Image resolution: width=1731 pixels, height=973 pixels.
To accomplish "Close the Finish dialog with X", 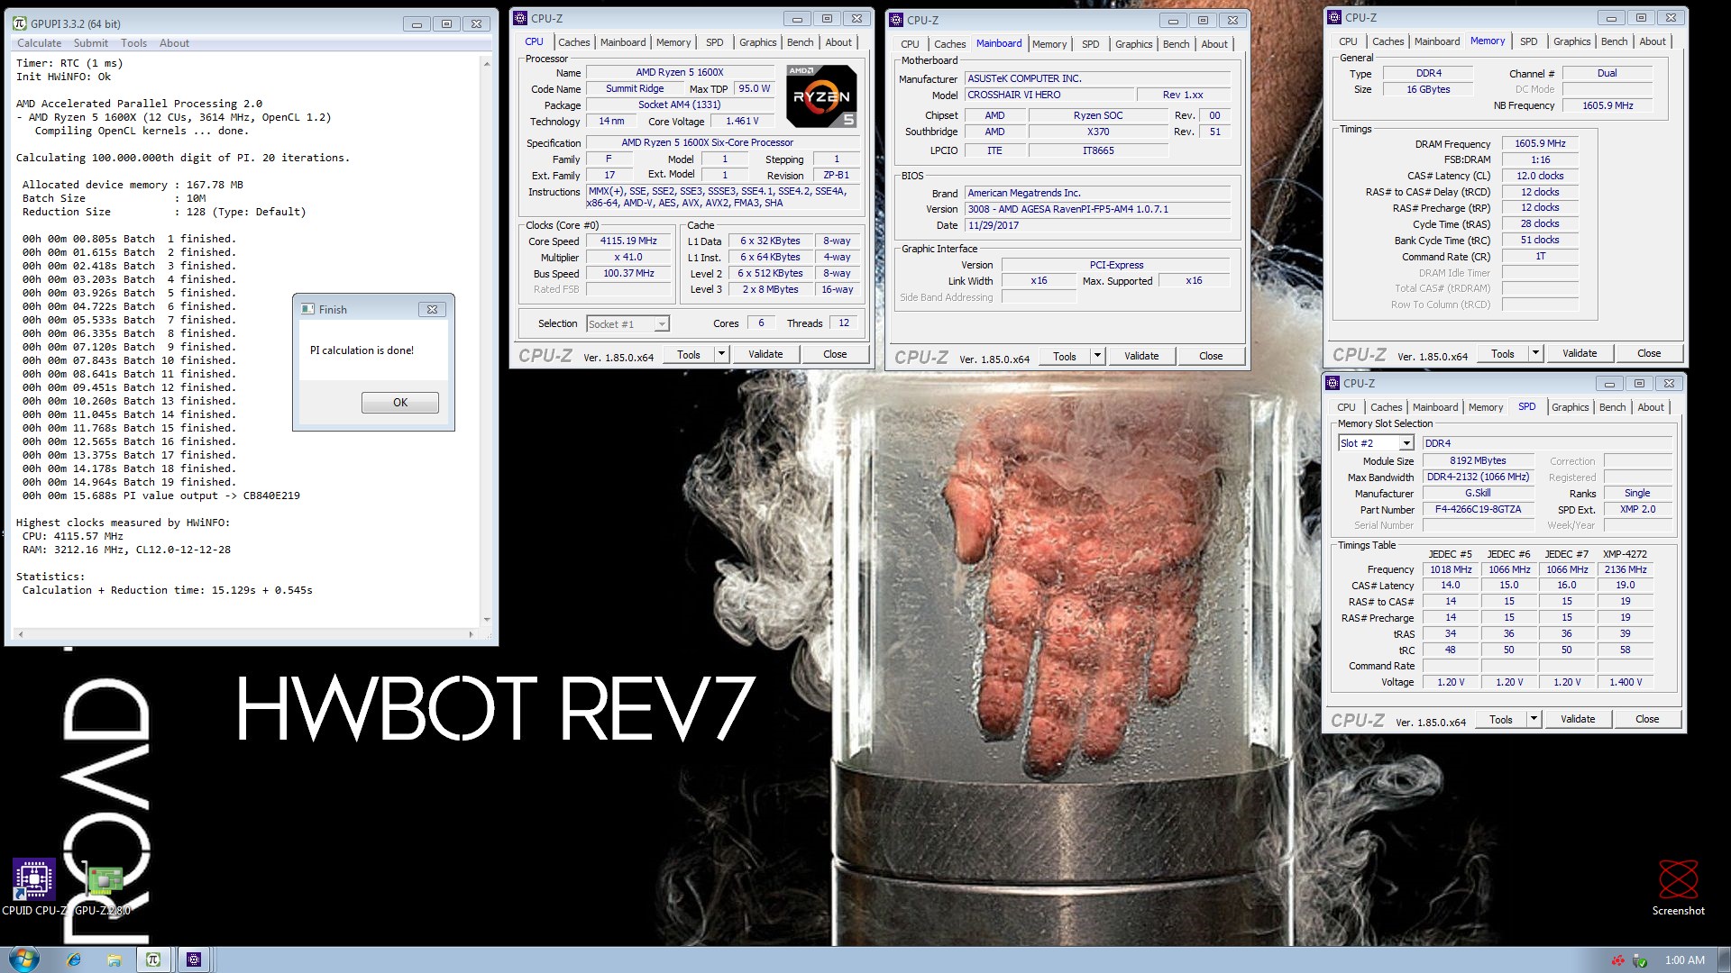I will [x=432, y=309].
